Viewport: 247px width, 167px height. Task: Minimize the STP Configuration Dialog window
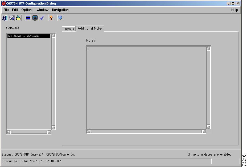[229, 3]
